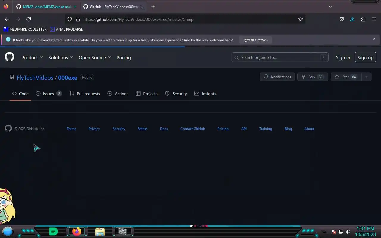Expand the Open Source menu
This screenshot has width=381, height=238.
click(95, 57)
